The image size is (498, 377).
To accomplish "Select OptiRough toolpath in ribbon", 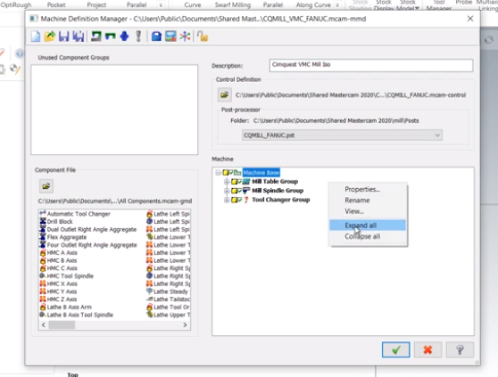I will click(16, 5).
